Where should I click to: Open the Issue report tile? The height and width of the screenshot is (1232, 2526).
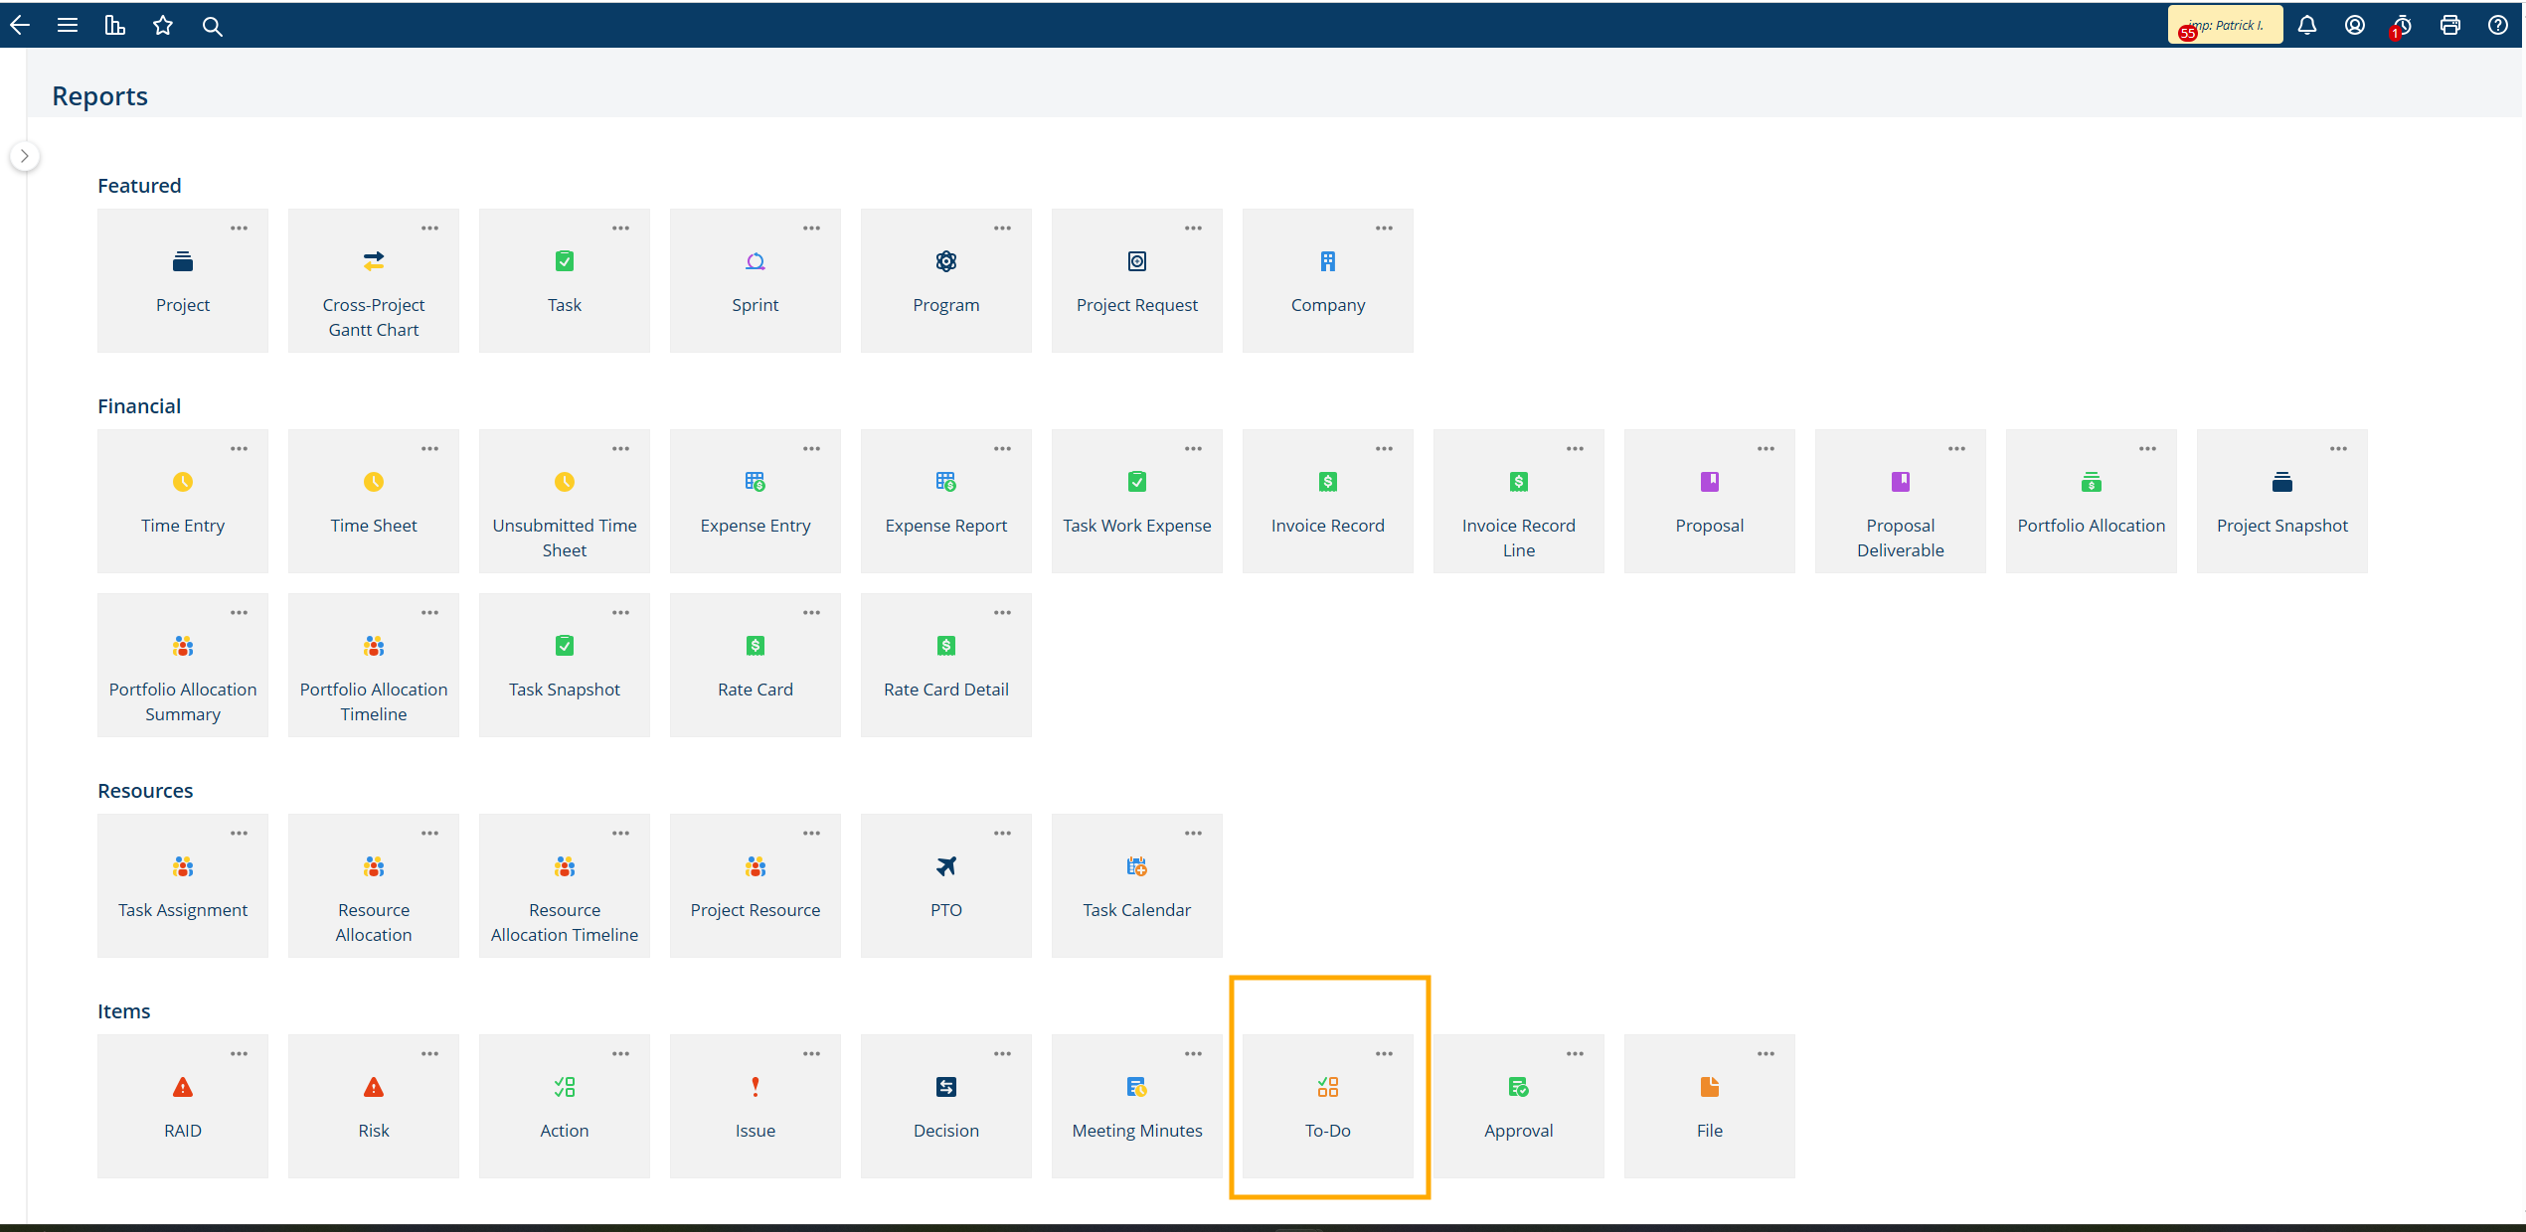click(x=756, y=1106)
